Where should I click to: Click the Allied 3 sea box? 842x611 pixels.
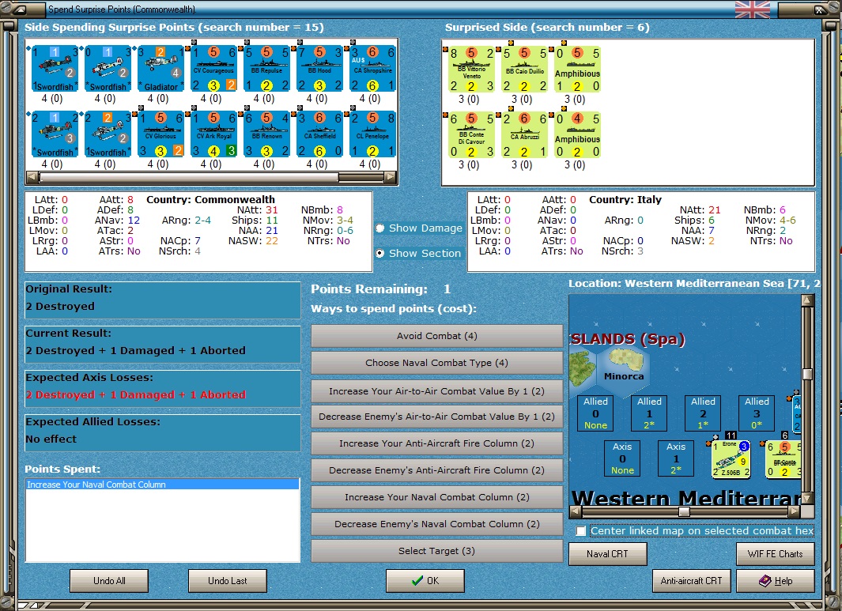coord(757,413)
